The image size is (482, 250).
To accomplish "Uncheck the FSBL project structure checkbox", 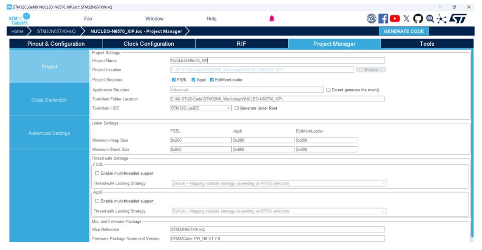I will tap(174, 79).
